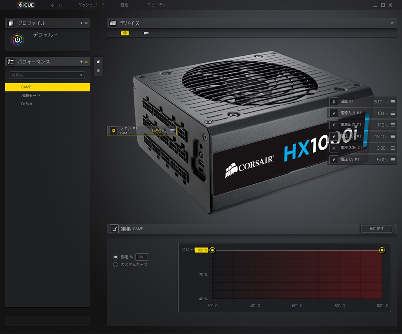The image size is (402, 334).
Task: Open the デバイス panel options menu
Action: click(x=392, y=23)
